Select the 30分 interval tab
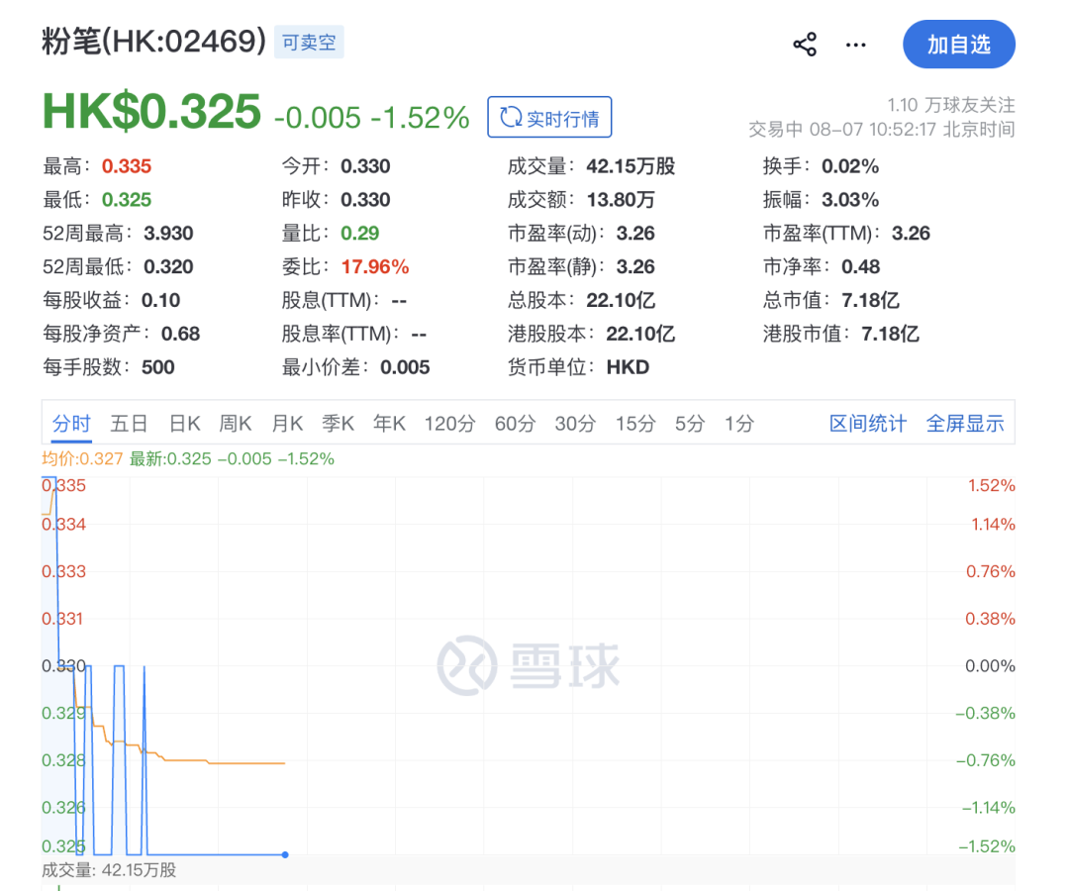This screenshot has width=1069, height=891. pos(575,424)
